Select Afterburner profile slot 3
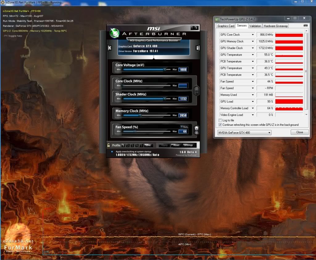The image size is (316, 260). [x=132, y=145]
